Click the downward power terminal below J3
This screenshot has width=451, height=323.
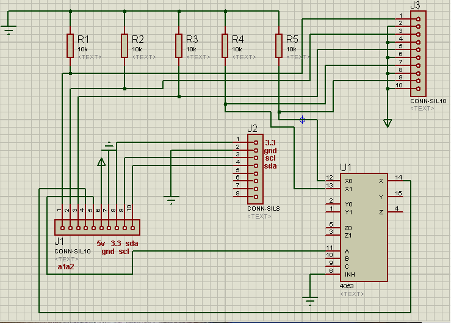[388, 123]
